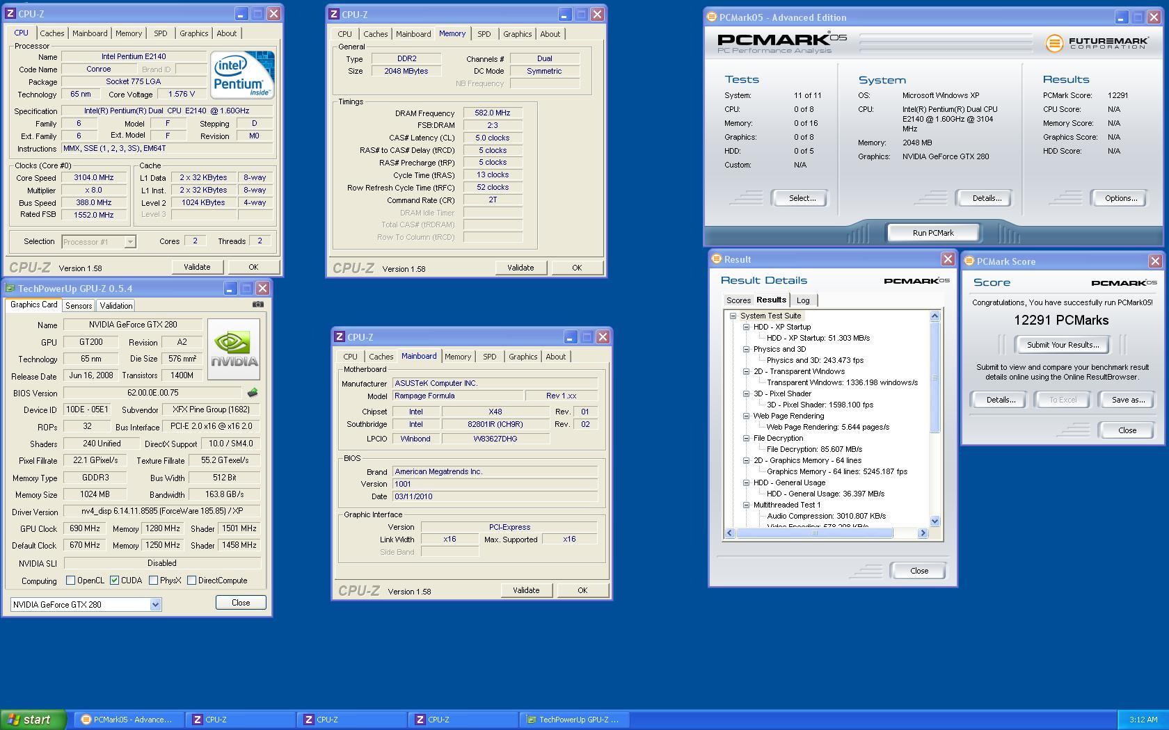1169x730 pixels.
Task: Open the Scores tab in Result Details
Action: pyautogui.click(x=738, y=300)
